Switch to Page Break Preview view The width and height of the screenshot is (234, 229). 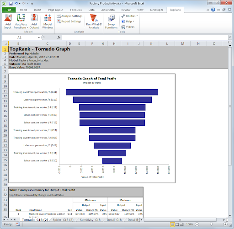point(182,224)
